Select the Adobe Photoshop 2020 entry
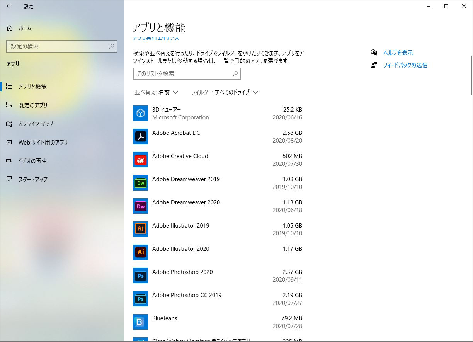Viewport: 473px width, 342px height. (182, 272)
